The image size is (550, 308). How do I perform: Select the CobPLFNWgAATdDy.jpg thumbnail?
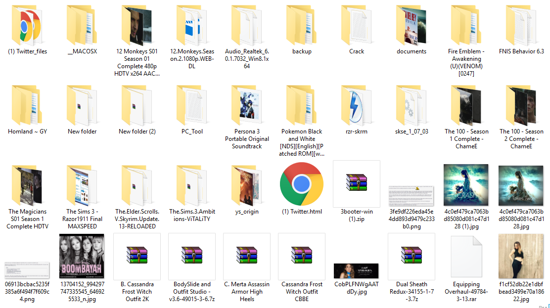point(356,271)
